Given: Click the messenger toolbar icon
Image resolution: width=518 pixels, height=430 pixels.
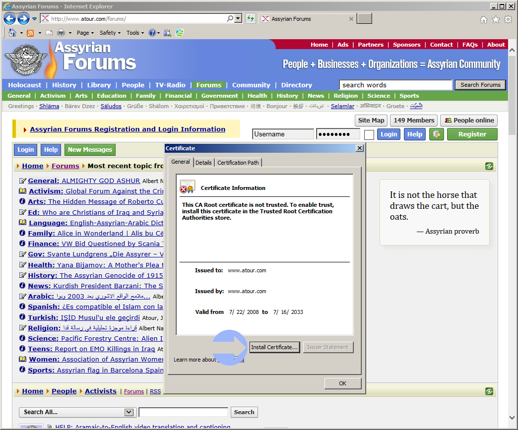Looking at the screenshot, I should click(180, 33).
